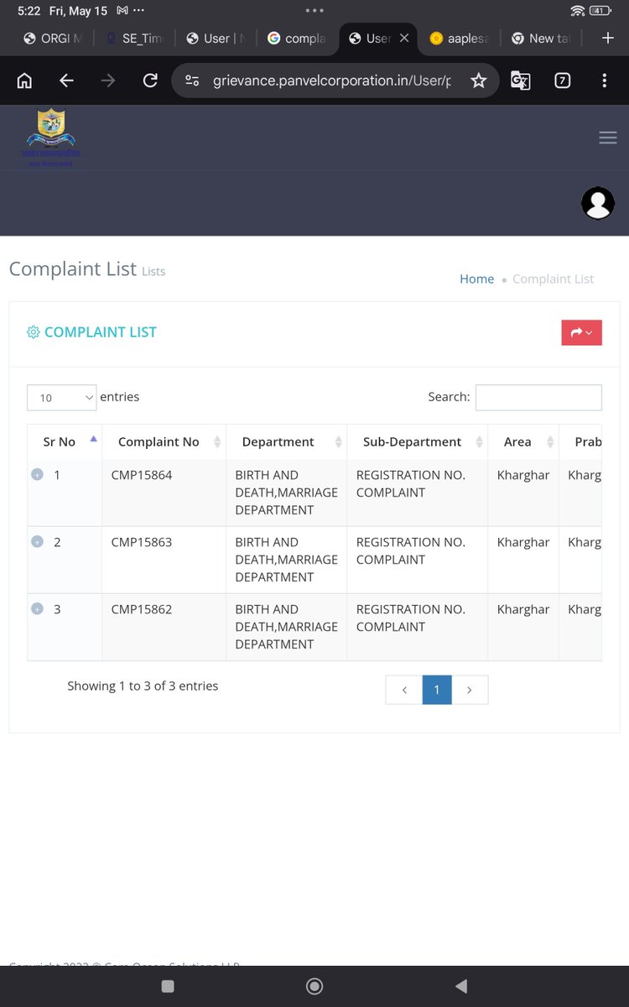Switch to the 'User | N' tab
The height and width of the screenshot is (1007, 629).
(x=216, y=38)
